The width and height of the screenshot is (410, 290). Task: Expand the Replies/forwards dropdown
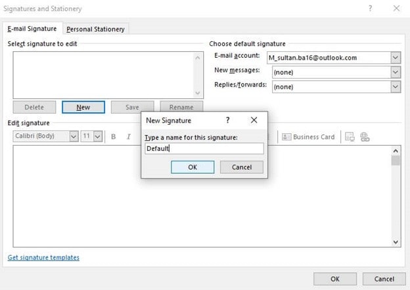tap(395, 86)
